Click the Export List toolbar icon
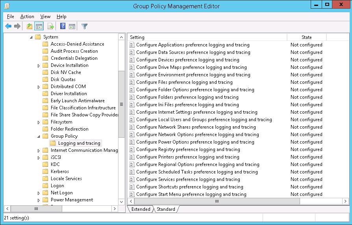The image size is (352, 225). tap(50, 26)
